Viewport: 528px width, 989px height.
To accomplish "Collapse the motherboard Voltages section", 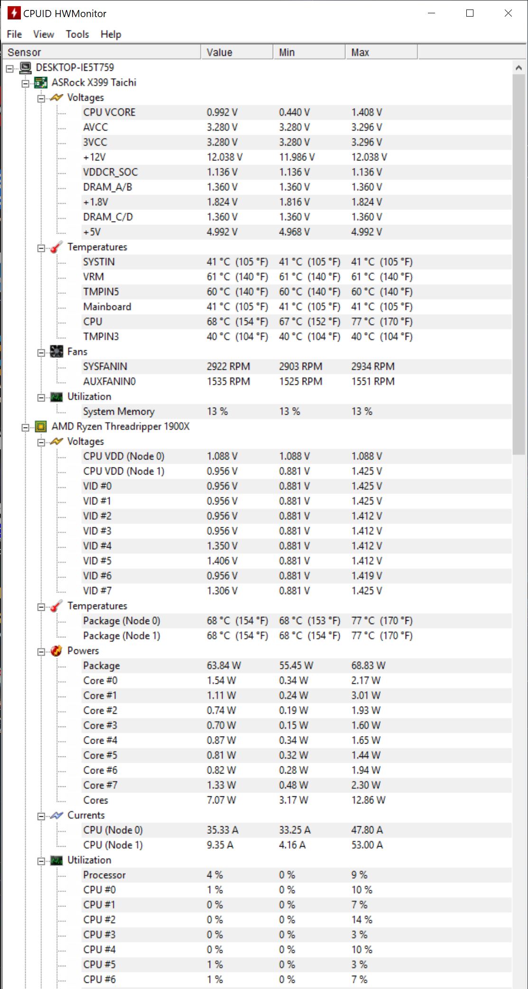I will coord(41,98).
